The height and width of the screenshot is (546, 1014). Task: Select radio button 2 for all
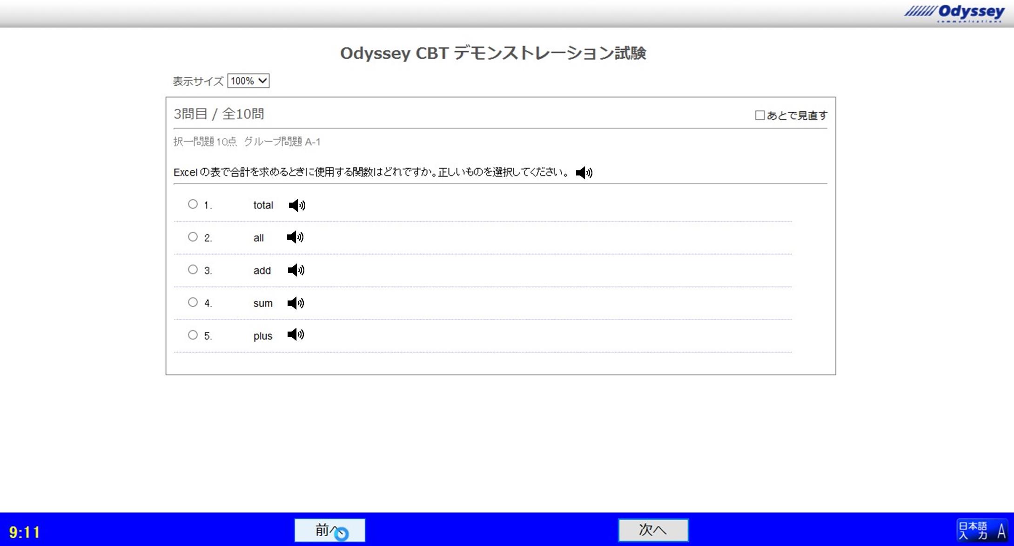(193, 237)
